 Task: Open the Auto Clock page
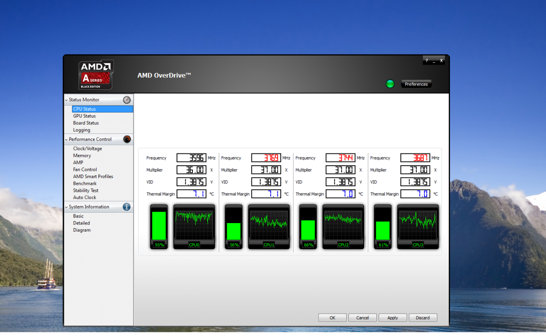click(x=85, y=198)
